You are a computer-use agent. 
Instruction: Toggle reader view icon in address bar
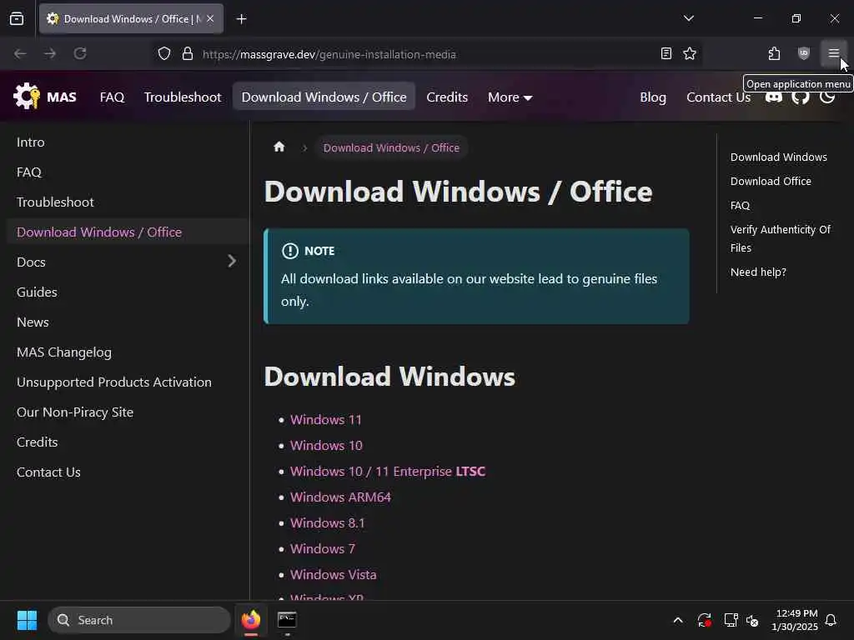tap(666, 53)
